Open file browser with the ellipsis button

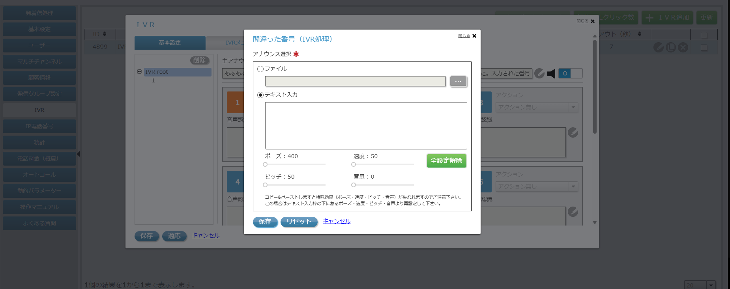pos(458,81)
